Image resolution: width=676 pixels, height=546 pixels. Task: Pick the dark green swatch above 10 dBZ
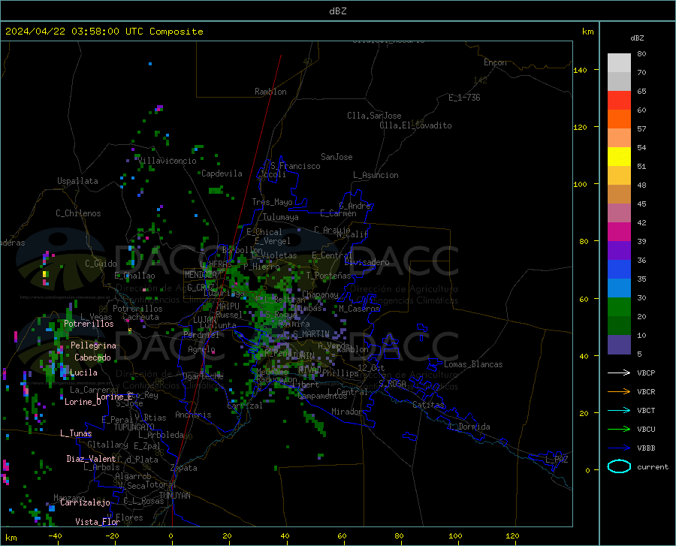click(x=619, y=326)
